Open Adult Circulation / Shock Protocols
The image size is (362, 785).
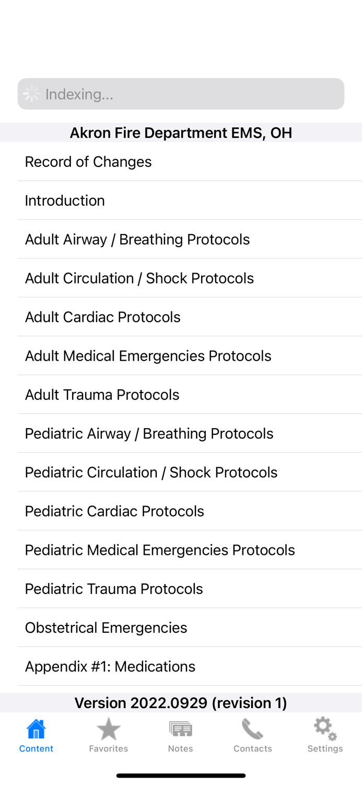coord(139,278)
